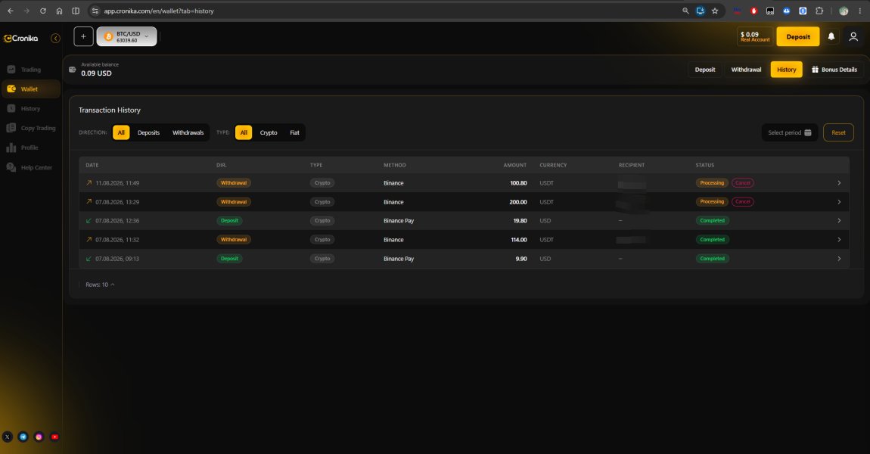This screenshot has width=870, height=454.
Task: Open the Select period date picker
Action: pyautogui.click(x=790, y=132)
